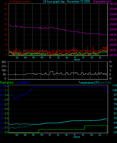Select the 61 temperature axis value
Screen dimensions: 117x143
pos(115,113)
